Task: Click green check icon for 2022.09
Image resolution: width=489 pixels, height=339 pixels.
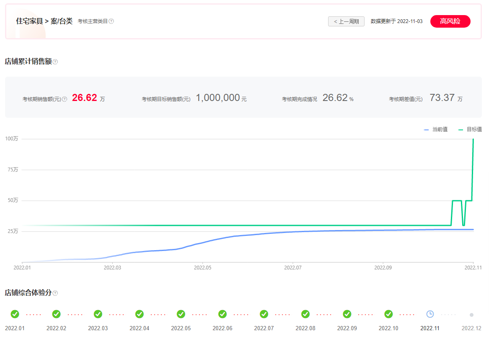Action: pos(347,314)
